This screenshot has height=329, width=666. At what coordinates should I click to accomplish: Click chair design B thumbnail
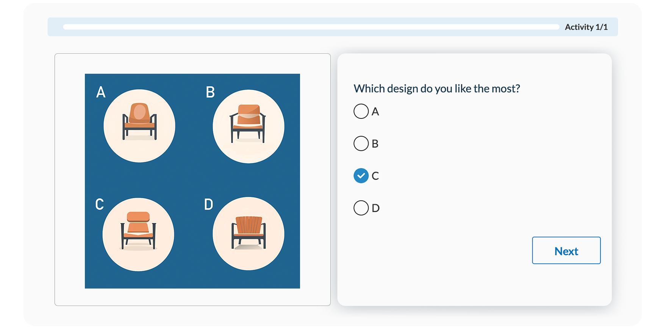point(249,126)
